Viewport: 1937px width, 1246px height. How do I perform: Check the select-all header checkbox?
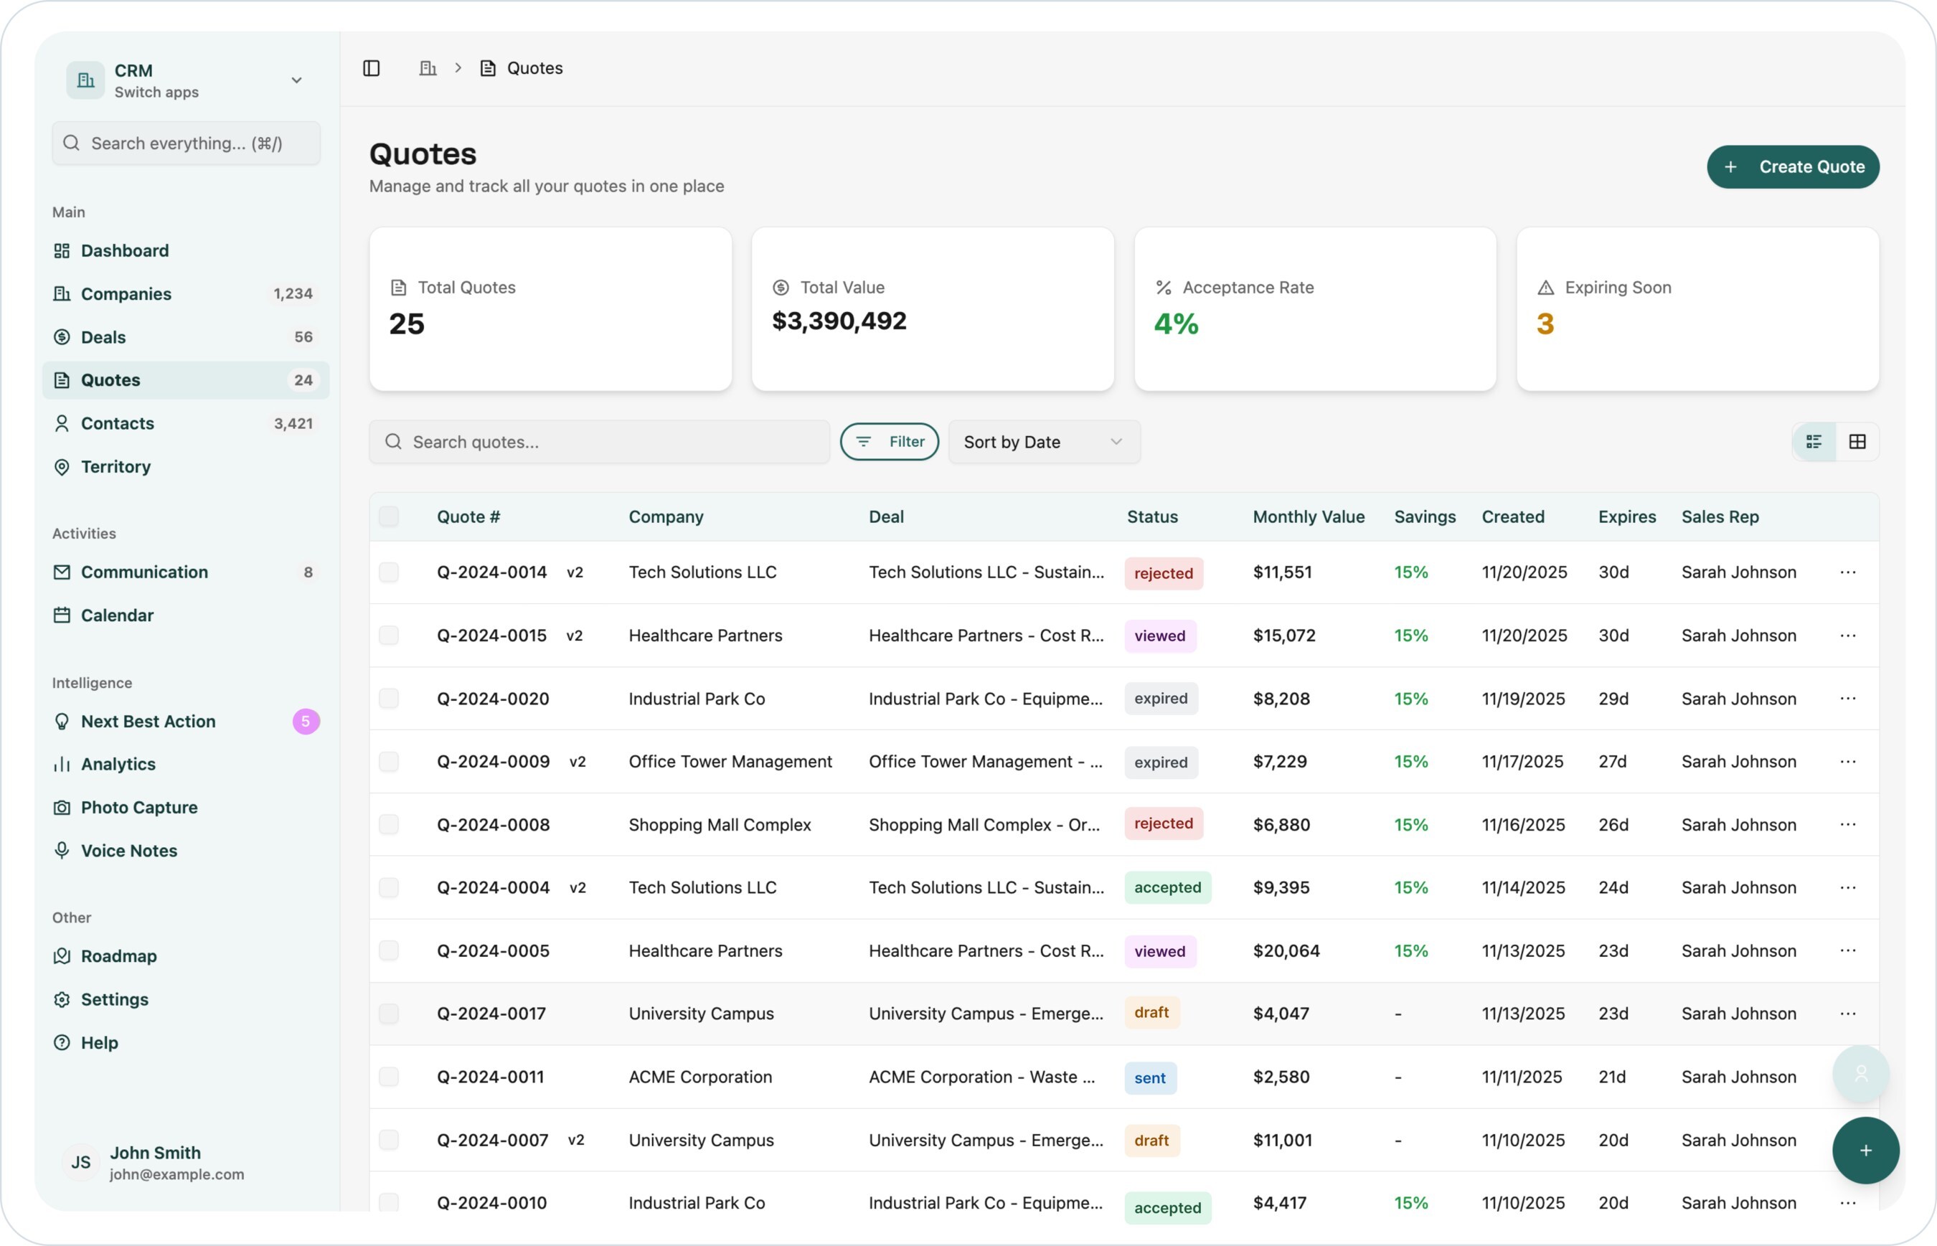pos(389,516)
